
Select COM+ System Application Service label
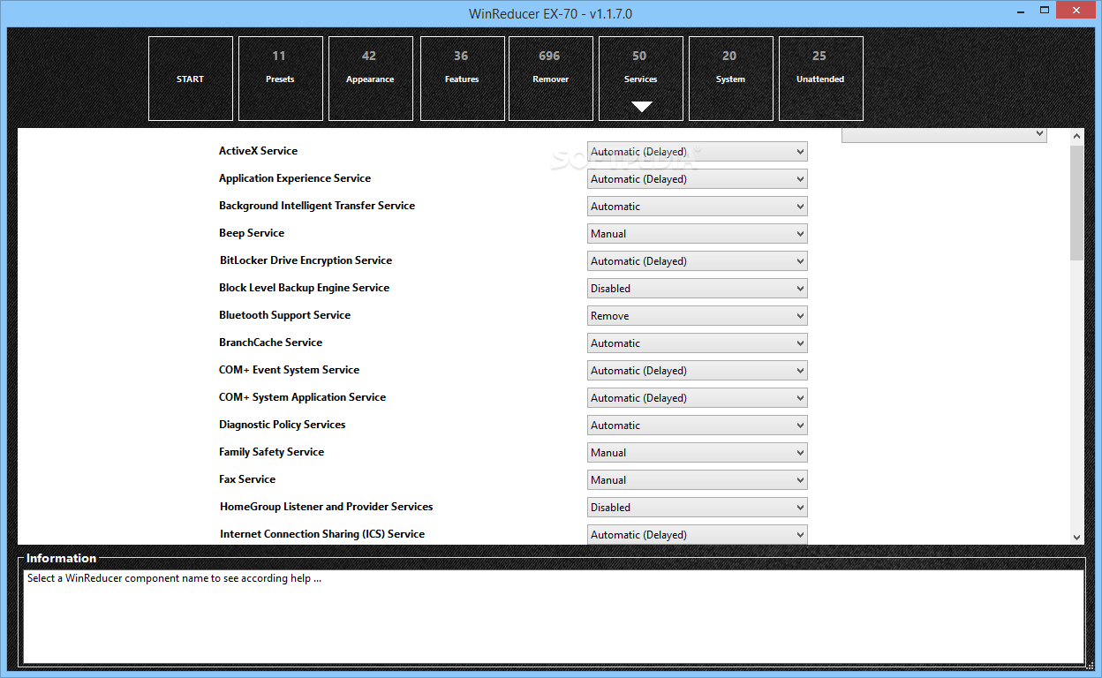(x=302, y=397)
